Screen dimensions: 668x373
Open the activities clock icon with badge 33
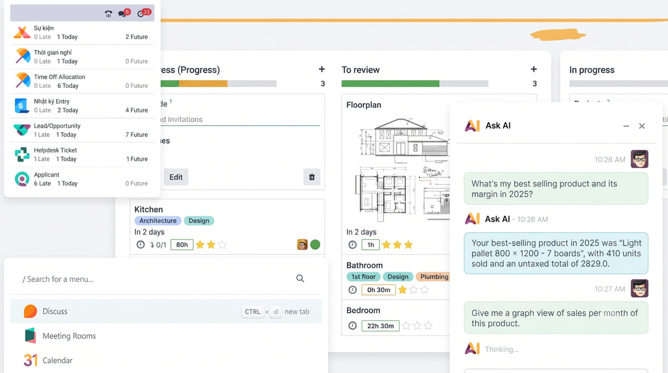coord(143,13)
